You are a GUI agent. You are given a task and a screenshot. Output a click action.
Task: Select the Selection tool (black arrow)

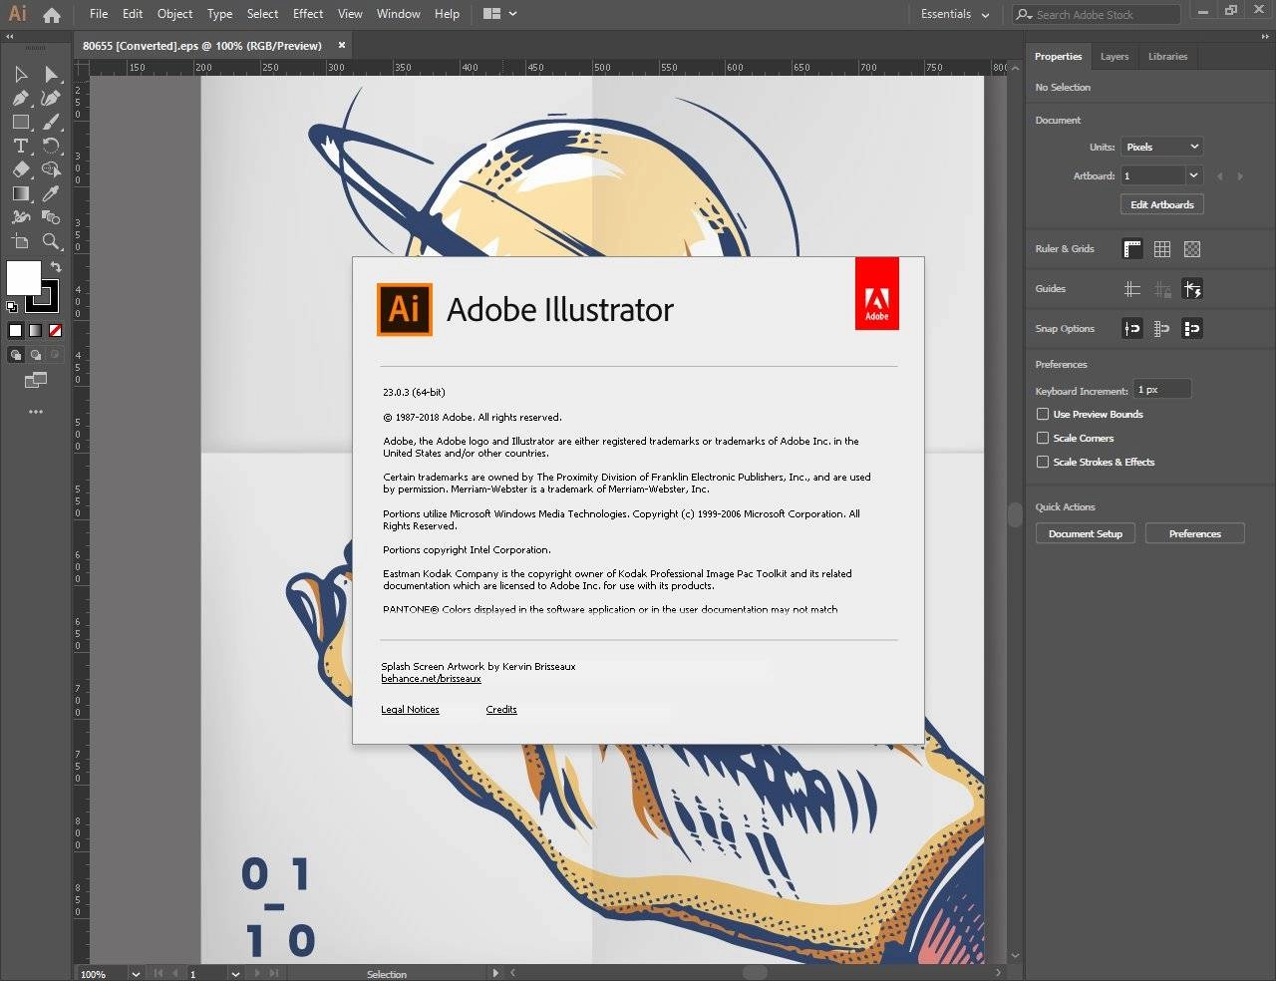pyautogui.click(x=21, y=75)
